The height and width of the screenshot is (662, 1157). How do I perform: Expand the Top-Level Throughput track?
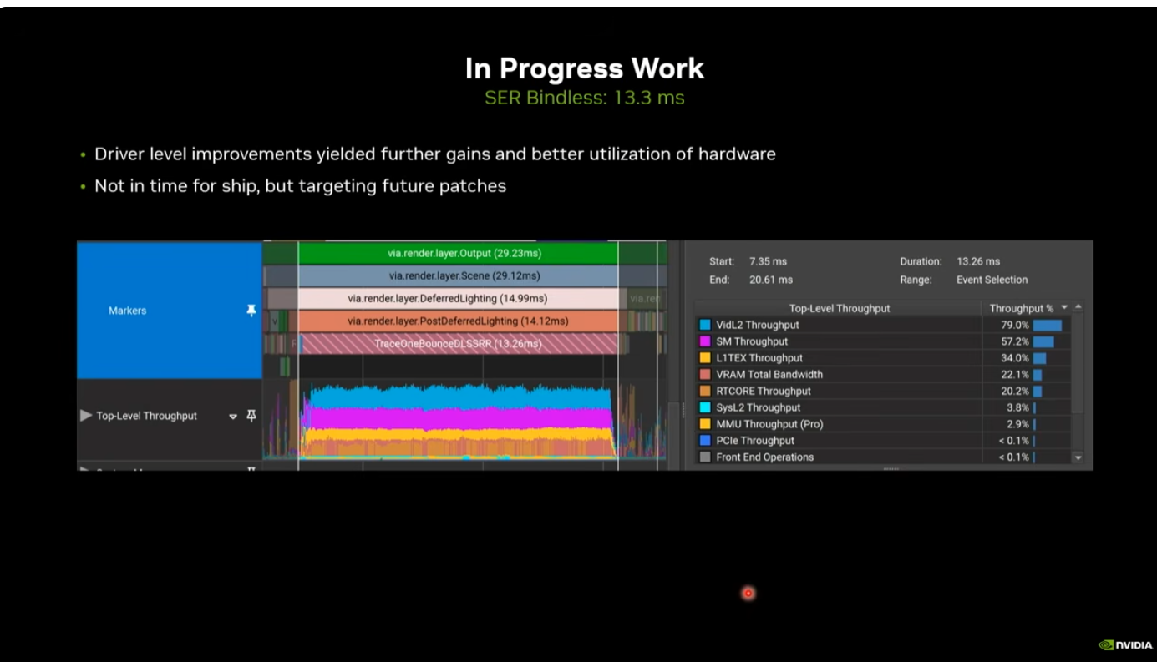click(x=86, y=416)
